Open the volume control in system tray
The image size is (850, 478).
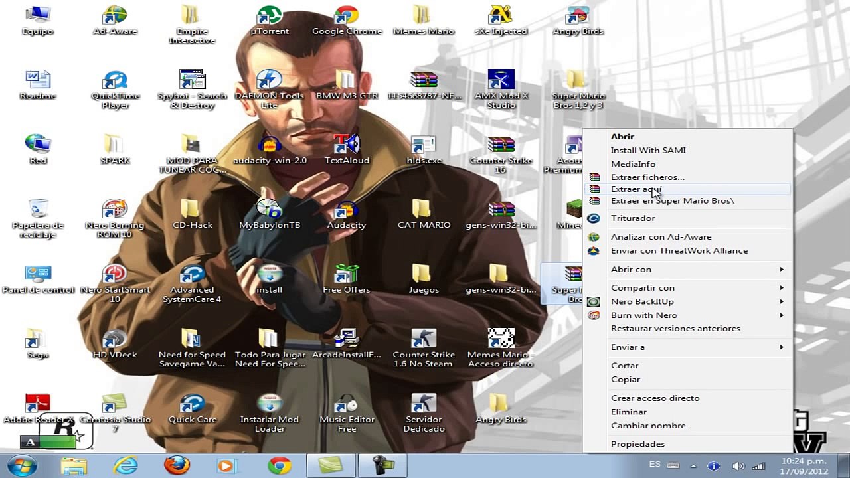pyautogui.click(x=738, y=466)
